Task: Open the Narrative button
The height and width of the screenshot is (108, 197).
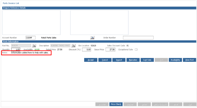Action: click(x=133, y=60)
